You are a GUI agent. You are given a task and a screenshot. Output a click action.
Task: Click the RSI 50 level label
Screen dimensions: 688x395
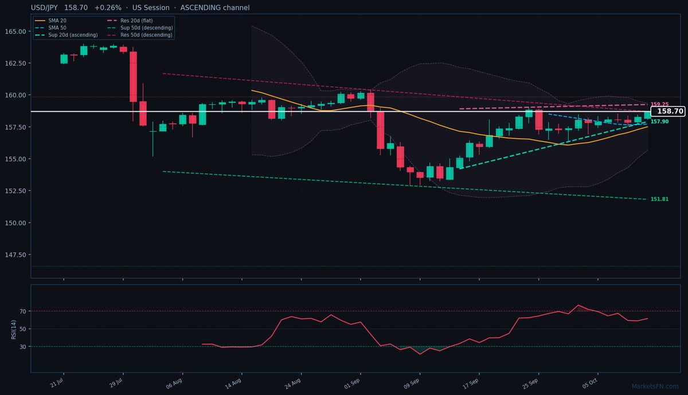23,329
